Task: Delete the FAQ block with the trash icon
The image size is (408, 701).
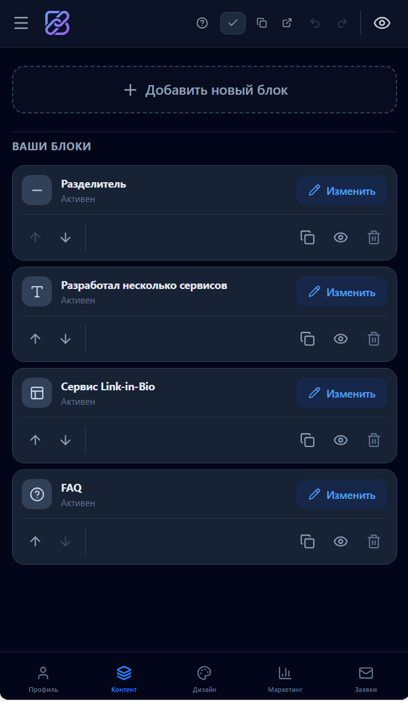Action: [374, 541]
